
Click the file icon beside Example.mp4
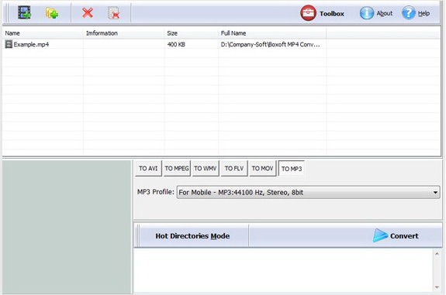tap(9, 44)
